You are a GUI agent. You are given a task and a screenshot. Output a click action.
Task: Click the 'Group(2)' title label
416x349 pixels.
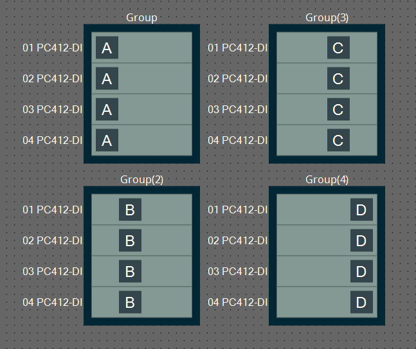(141, 180)
